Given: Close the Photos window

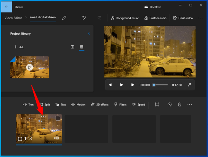Looking at the screenshot, I should (201, 5).
